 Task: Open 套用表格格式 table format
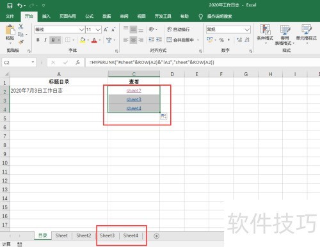(285, 35)
